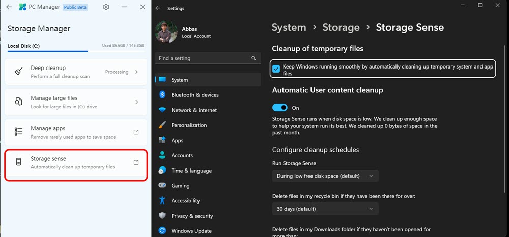Open the recycle bin 30 days dropdown
Image resolution: width=509 pixels, height=237 pixels.
pos(325,209)
